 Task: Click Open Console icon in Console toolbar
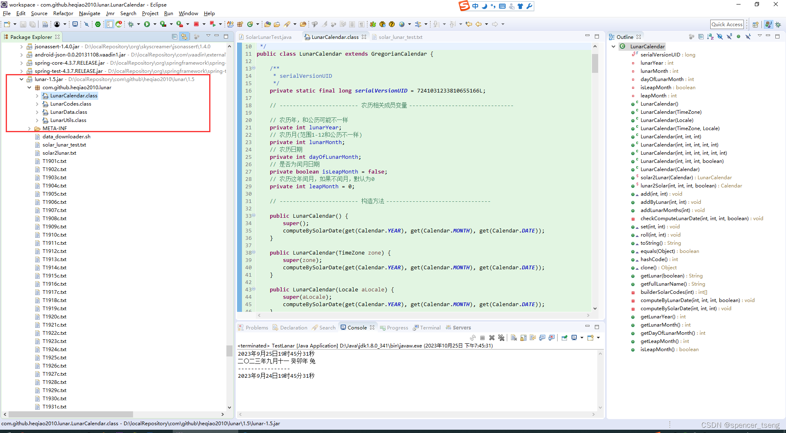coord(590,338)
